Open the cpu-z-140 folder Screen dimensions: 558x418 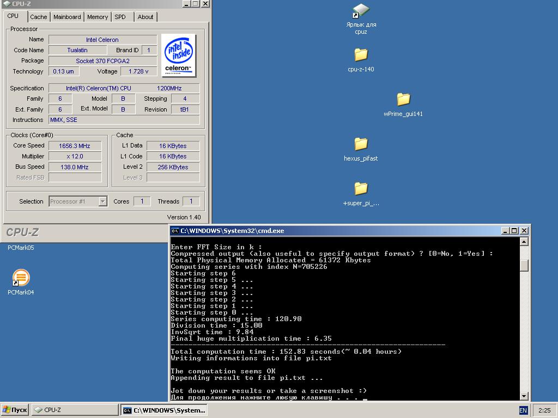click(361, 60)
